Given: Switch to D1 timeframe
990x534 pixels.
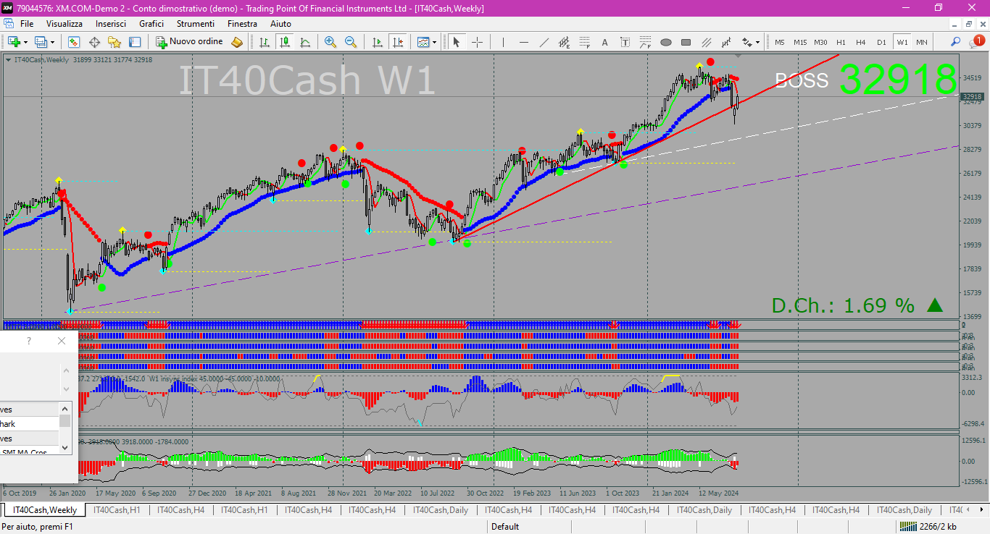Looking at the screenshot, I should [881, 42].
